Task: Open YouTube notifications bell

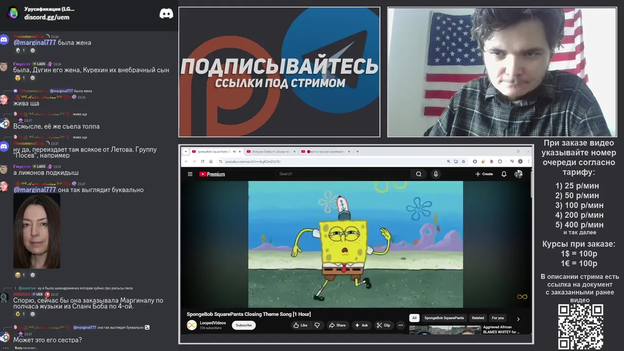Action: [504, 174]
